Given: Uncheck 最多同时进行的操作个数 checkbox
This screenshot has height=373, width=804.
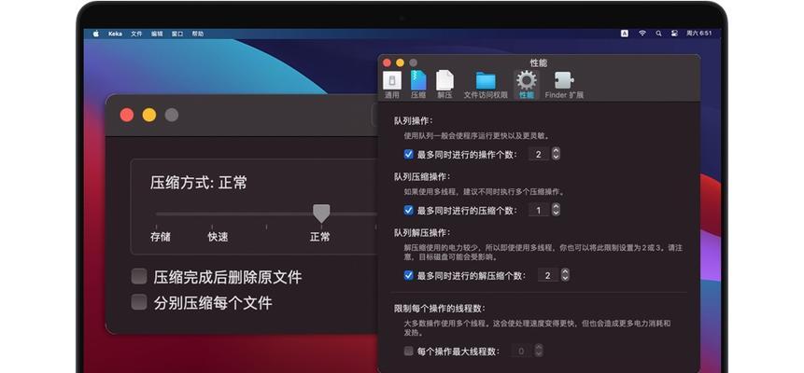Looking at the screenshot, I should point(409,154).
